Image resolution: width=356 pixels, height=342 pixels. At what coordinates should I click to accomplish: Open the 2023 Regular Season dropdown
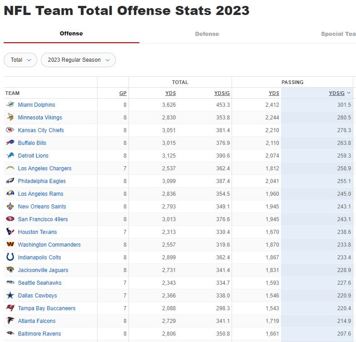(x=78, y=60)
